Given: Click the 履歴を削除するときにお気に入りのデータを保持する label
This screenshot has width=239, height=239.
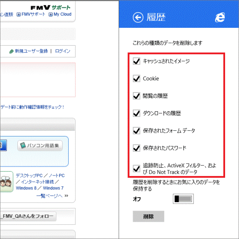Looking at the screenshot, I should (x=176, y=186).
